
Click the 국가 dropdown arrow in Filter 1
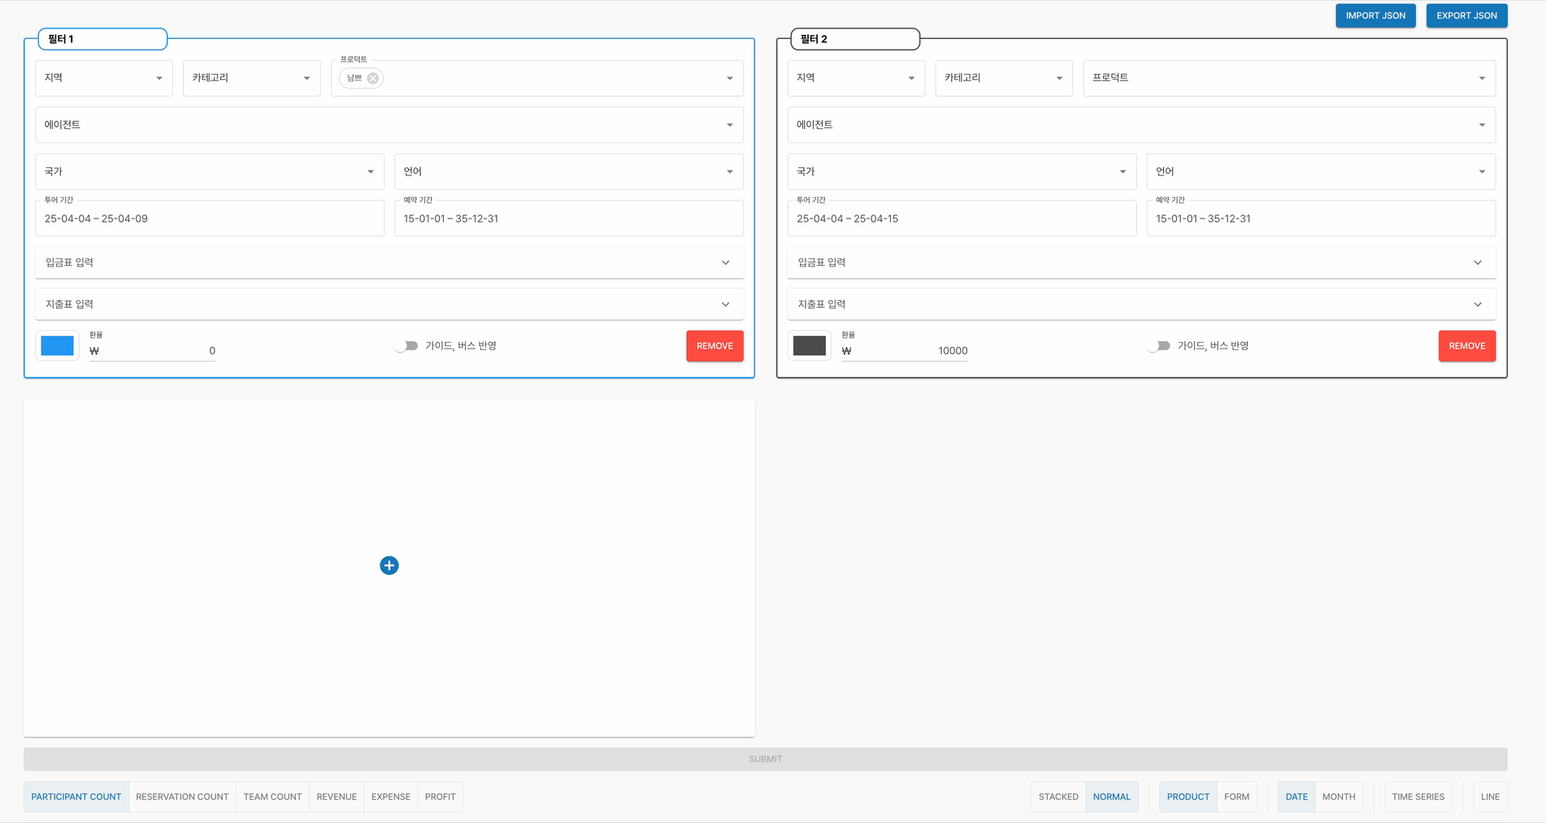[x=371, y=172]
